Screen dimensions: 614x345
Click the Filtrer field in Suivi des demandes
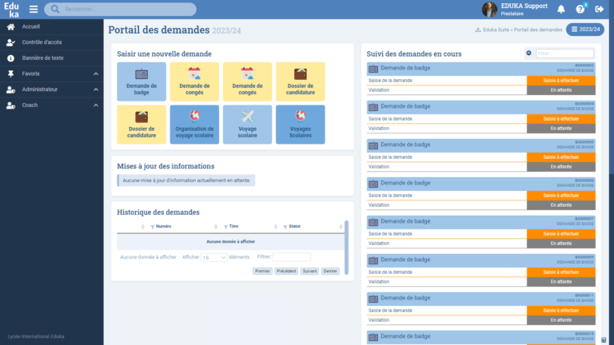[x=564, y=54]
